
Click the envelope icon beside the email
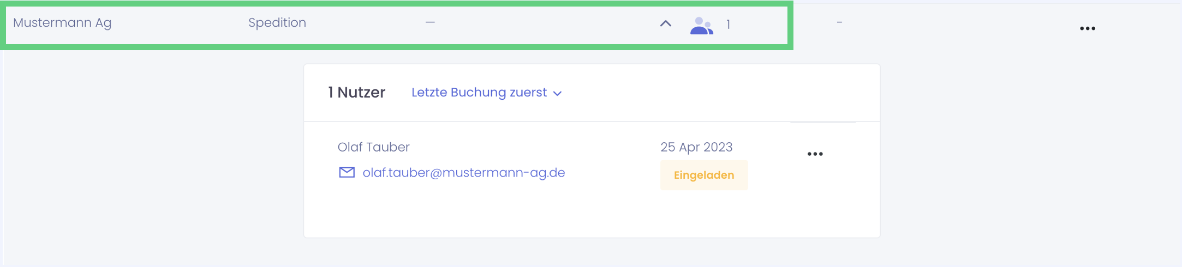click(x=347, y=173)
